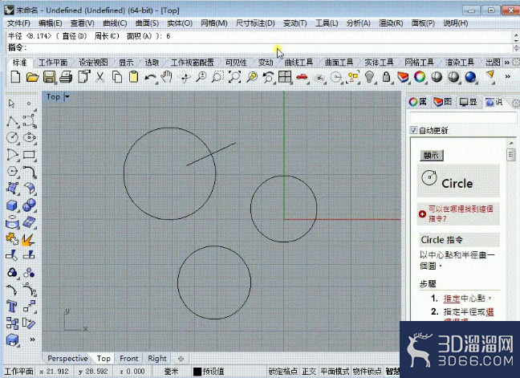
Task: Click the Print icon in toolbar
Action: 66,77
